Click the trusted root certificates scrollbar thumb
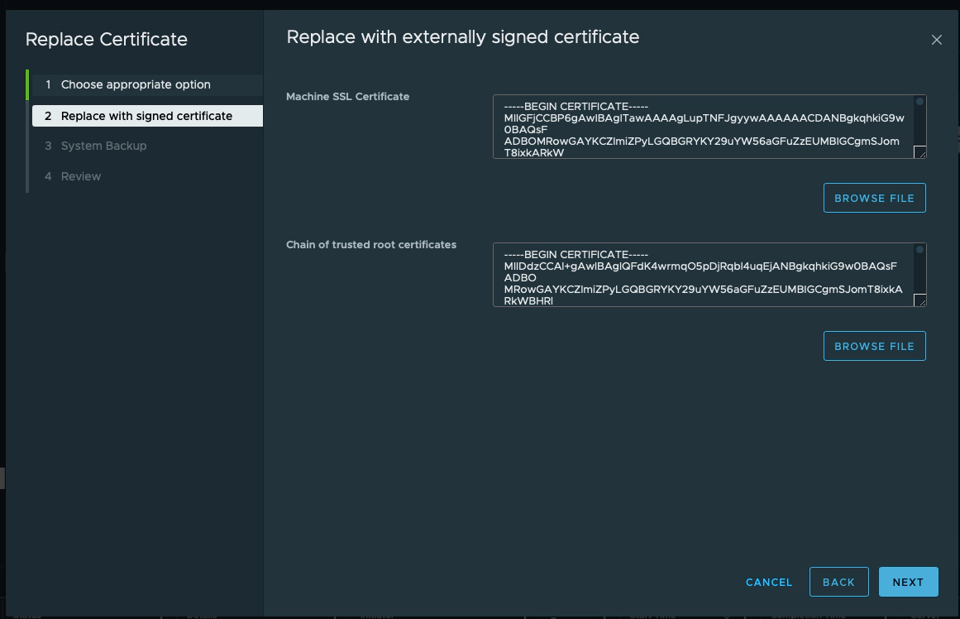960x619 pixels. tap(919, 248)
